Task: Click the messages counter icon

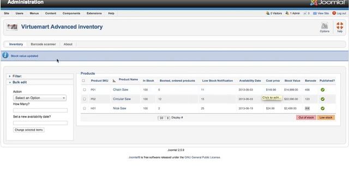Action: [305, 13]
